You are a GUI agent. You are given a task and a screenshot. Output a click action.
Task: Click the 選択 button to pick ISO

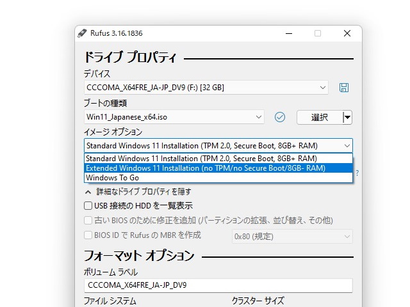(x=320, y=117)
